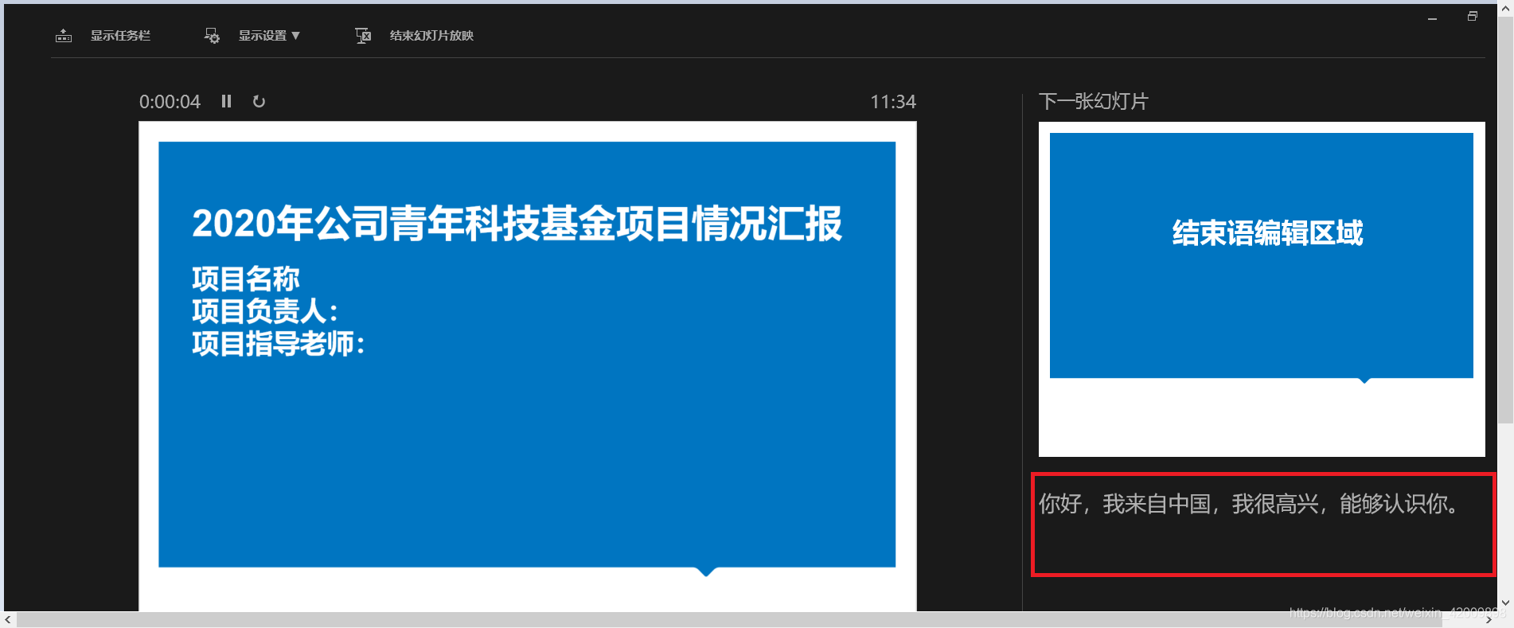Viewport: 1514px width, 628px height.
Task: Select the 显示任务栏 label
Action: [x=120, y=36]
